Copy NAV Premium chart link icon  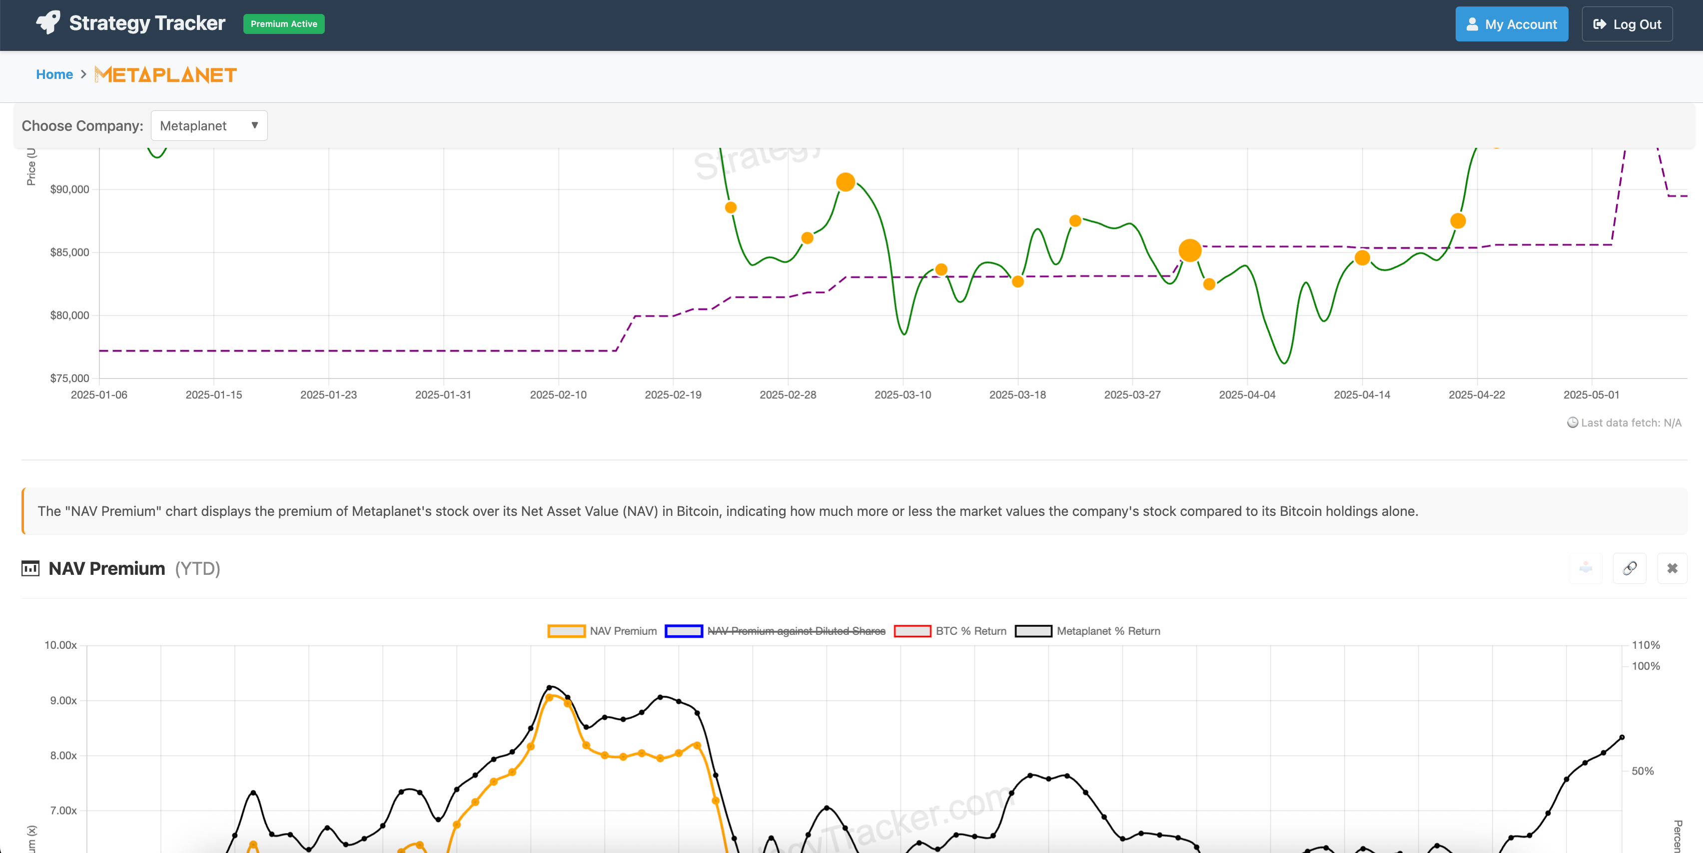pos(1630,568)
